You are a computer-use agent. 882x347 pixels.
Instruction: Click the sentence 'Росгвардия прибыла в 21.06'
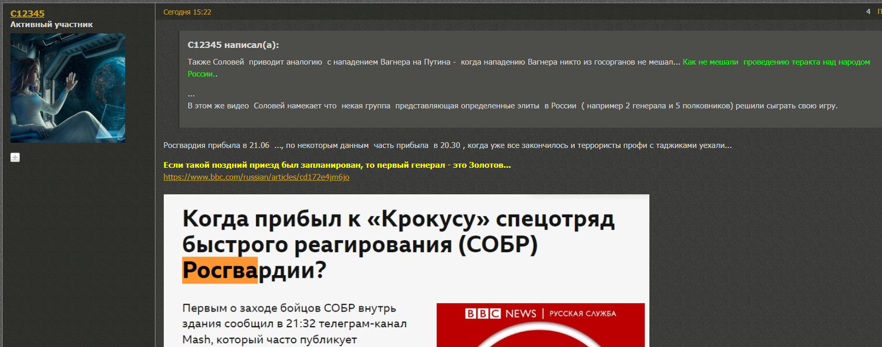click(216, 145)
